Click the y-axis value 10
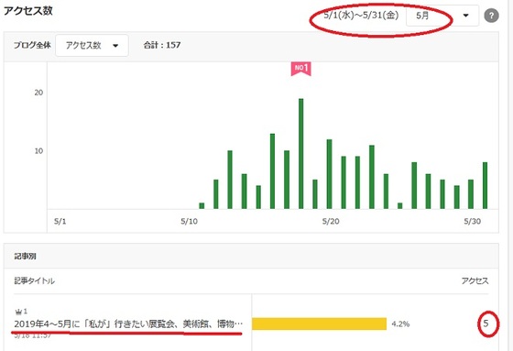 38,151
